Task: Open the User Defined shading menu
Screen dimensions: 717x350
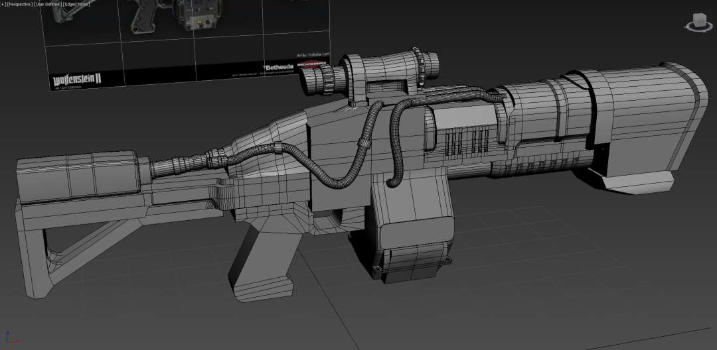Action: pos(48,4)
